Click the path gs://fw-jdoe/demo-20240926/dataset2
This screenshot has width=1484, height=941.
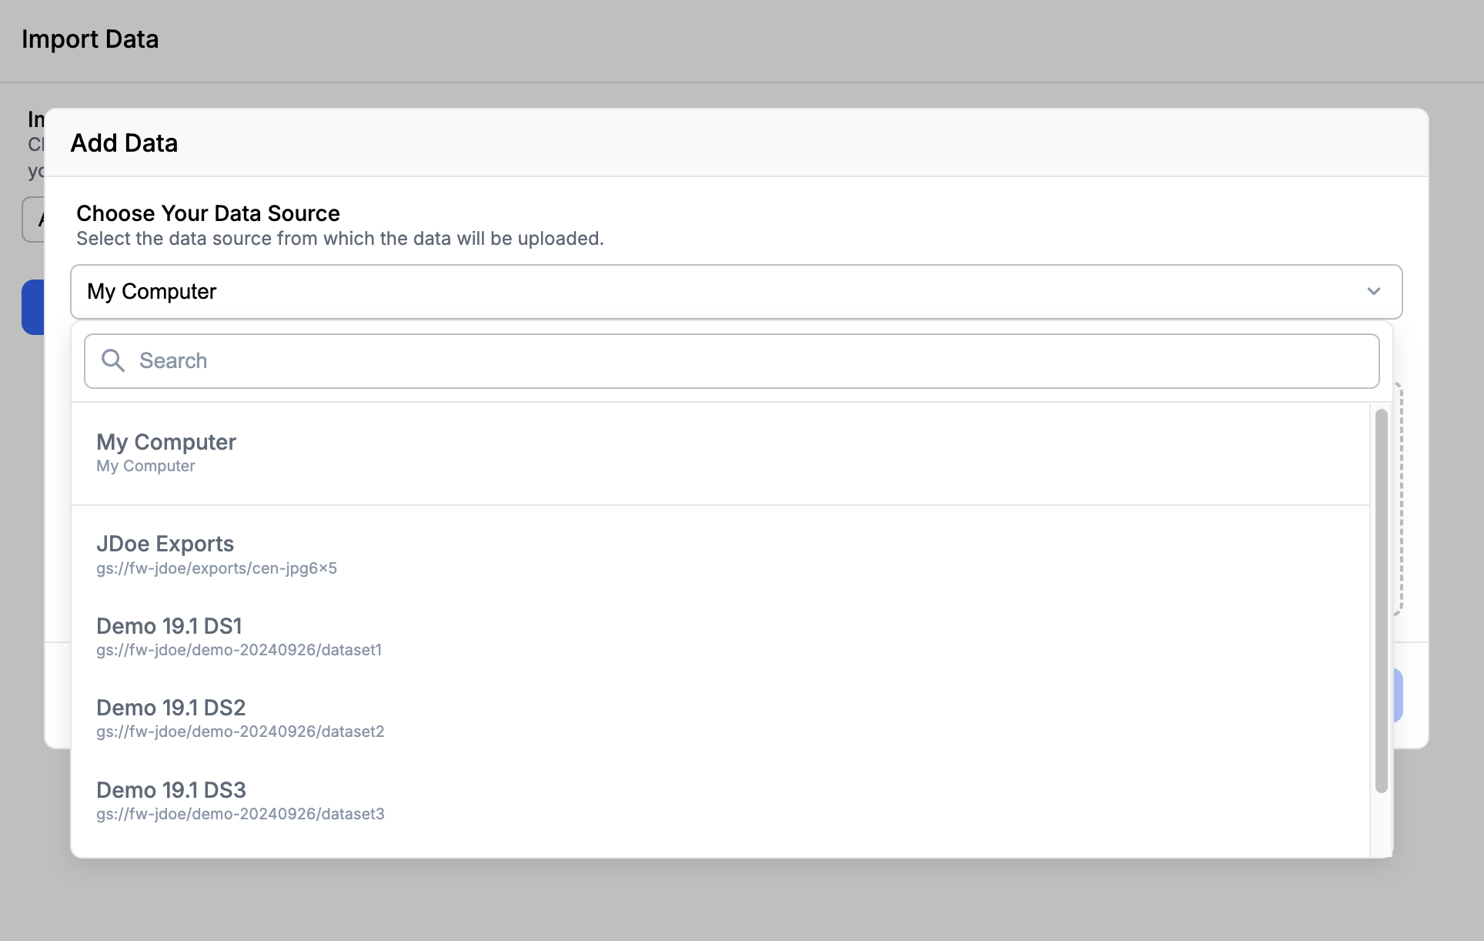(x=240, y=732)
